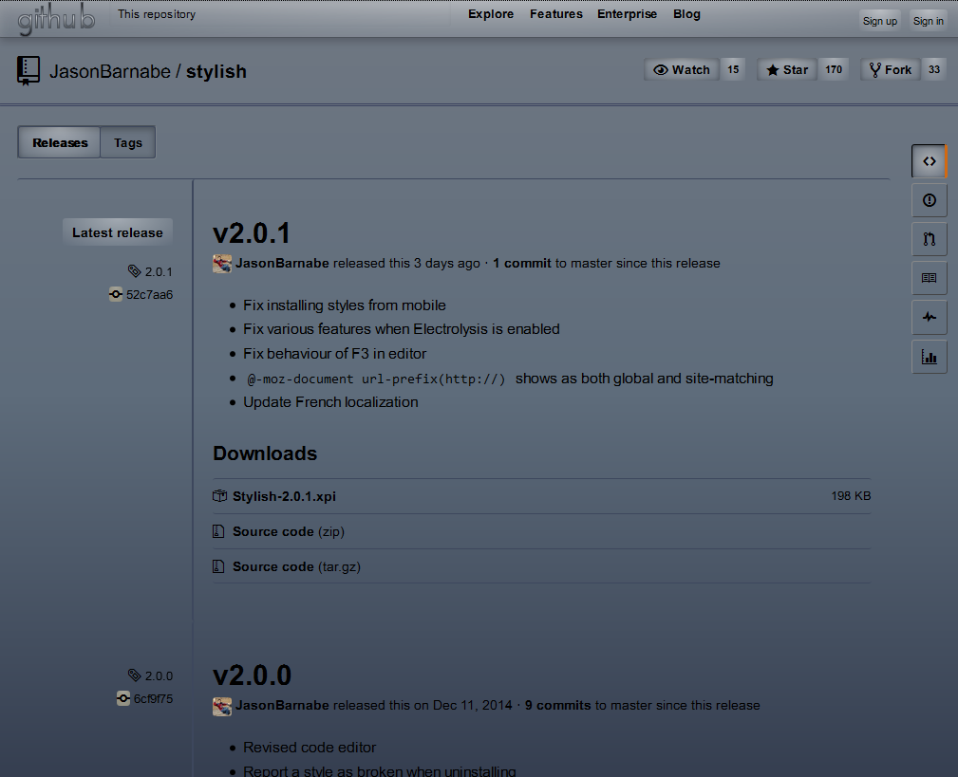Image resolution: width=958 pixels, height=777 pixels.
Task: Click the tag icon next to 2.0.0
Action: click(x=135, y=675)
